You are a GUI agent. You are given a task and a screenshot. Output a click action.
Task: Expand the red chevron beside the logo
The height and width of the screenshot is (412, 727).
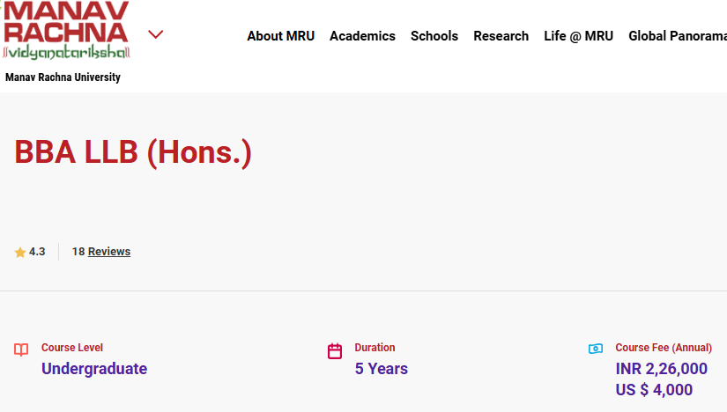coord(156,35)
